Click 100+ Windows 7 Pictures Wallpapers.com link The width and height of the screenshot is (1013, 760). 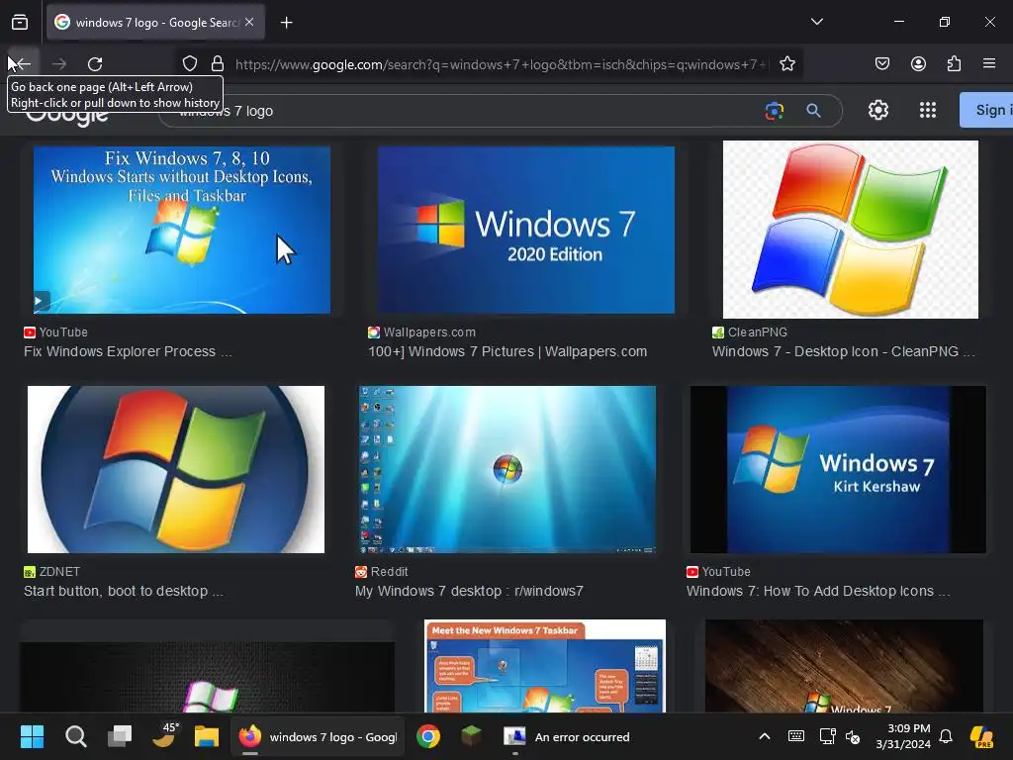(507, 351)
